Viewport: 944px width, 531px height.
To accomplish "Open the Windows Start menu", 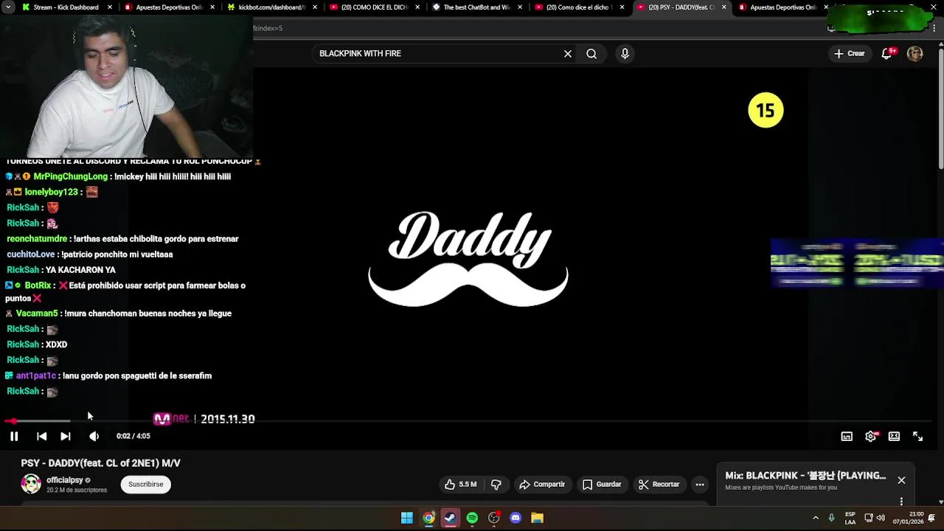I will coord(406,518).
